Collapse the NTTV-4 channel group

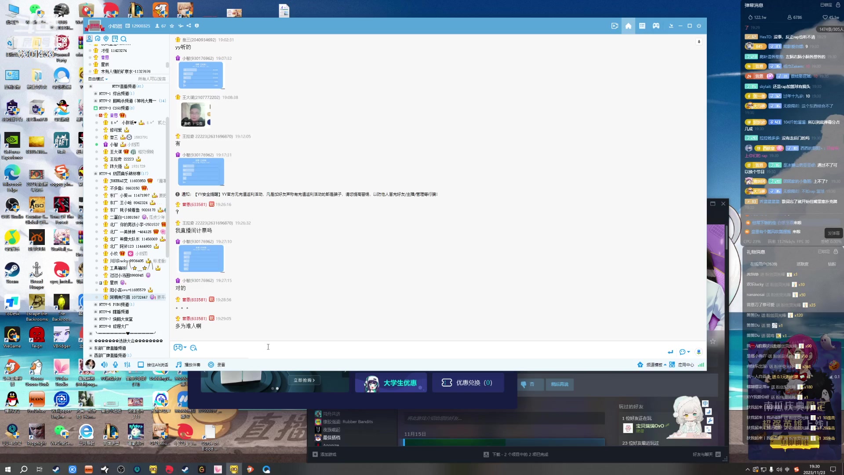coord(96,174)
